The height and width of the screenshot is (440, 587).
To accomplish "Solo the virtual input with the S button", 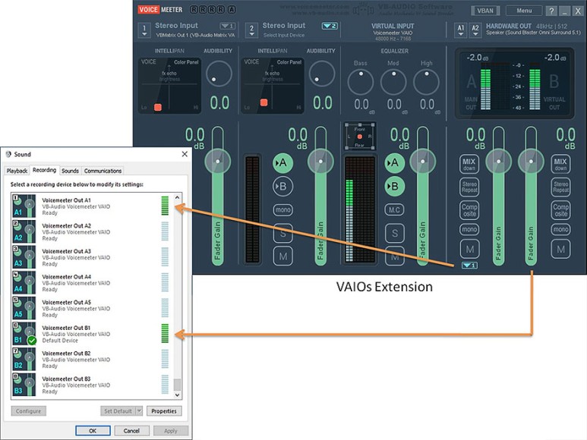I will 395,233.
